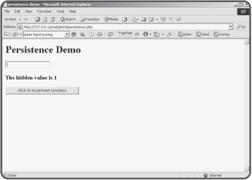This screenshot has height=180, width=252.
Task: Click the Refresh page icon
Action: tap(45, 19)
